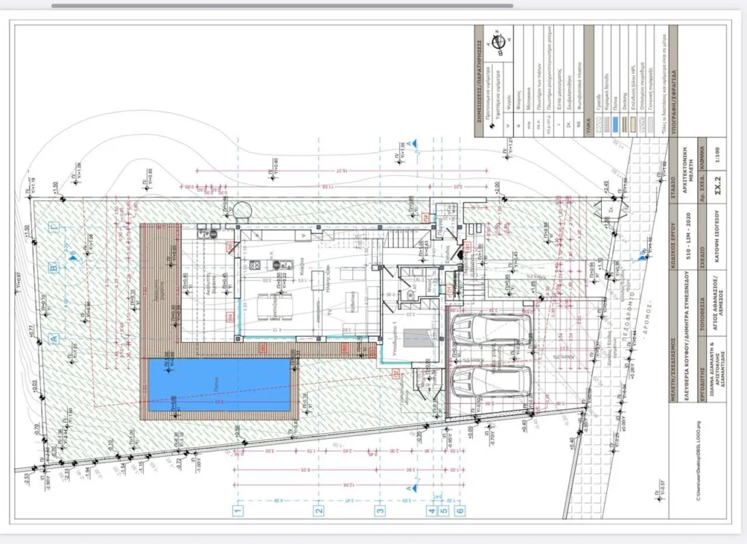The image size is (747, 544).
Task: Click grid row marker A
Action: click(54, 338)
